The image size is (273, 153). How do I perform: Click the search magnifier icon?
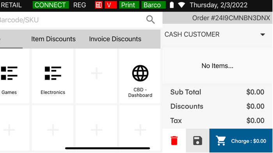[151, 19]
